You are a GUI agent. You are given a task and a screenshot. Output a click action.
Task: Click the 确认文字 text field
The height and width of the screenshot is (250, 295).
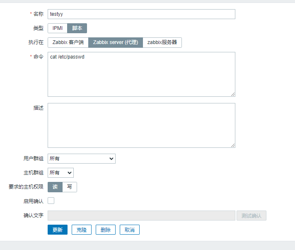coord(141,216)
